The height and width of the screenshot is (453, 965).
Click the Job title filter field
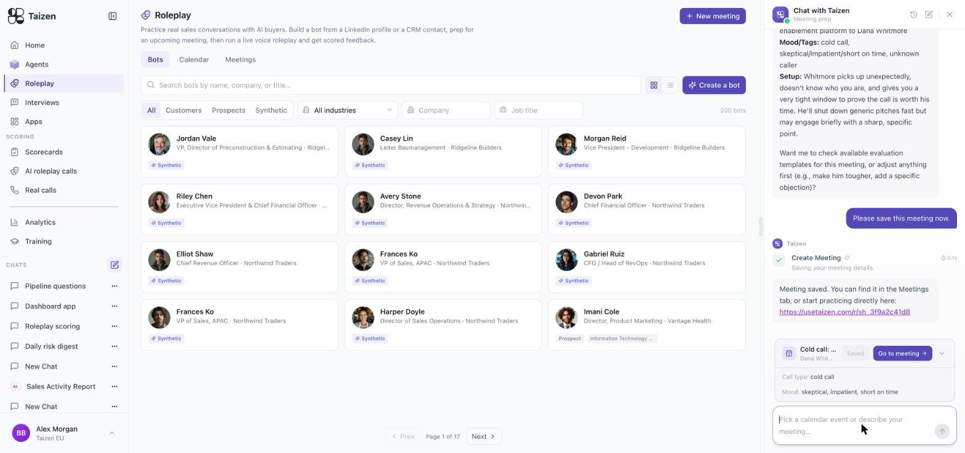coord(539,111)
